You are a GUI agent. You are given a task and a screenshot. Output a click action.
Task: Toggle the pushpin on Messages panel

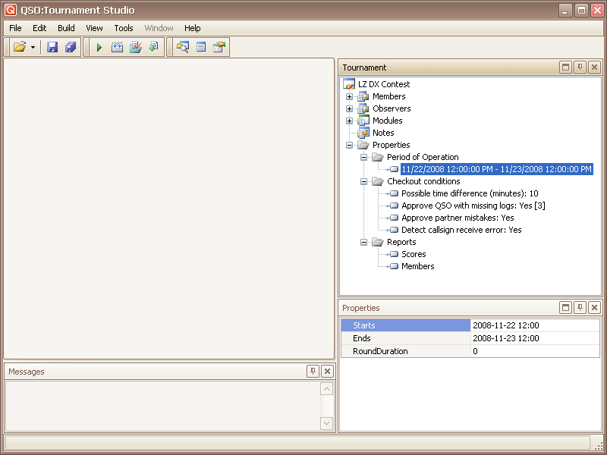(x=313, y=372)
